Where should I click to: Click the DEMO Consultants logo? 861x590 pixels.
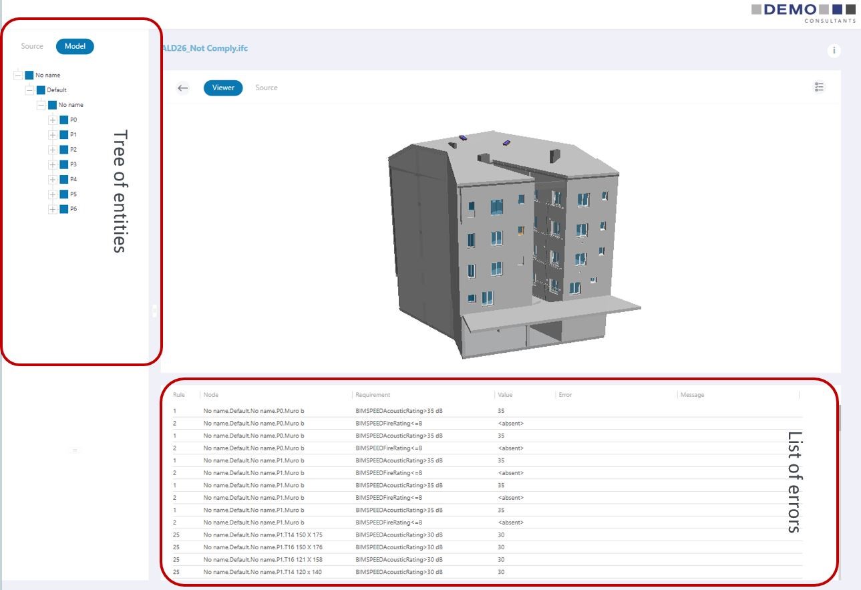[803, 13]
